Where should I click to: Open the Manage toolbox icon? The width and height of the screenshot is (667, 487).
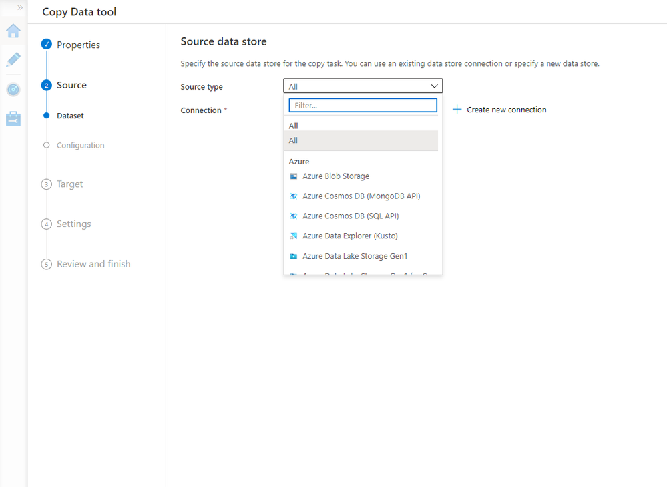tap(13, 118)
